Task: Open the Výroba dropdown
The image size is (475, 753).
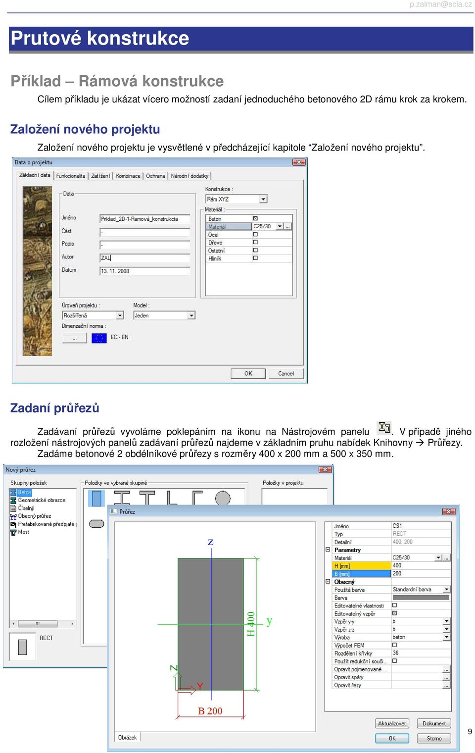Action: coord(446,637)
